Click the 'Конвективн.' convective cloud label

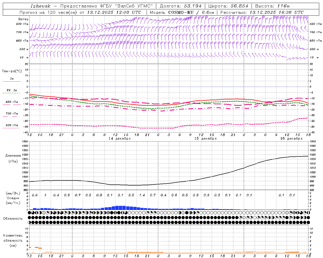[13, 236]
